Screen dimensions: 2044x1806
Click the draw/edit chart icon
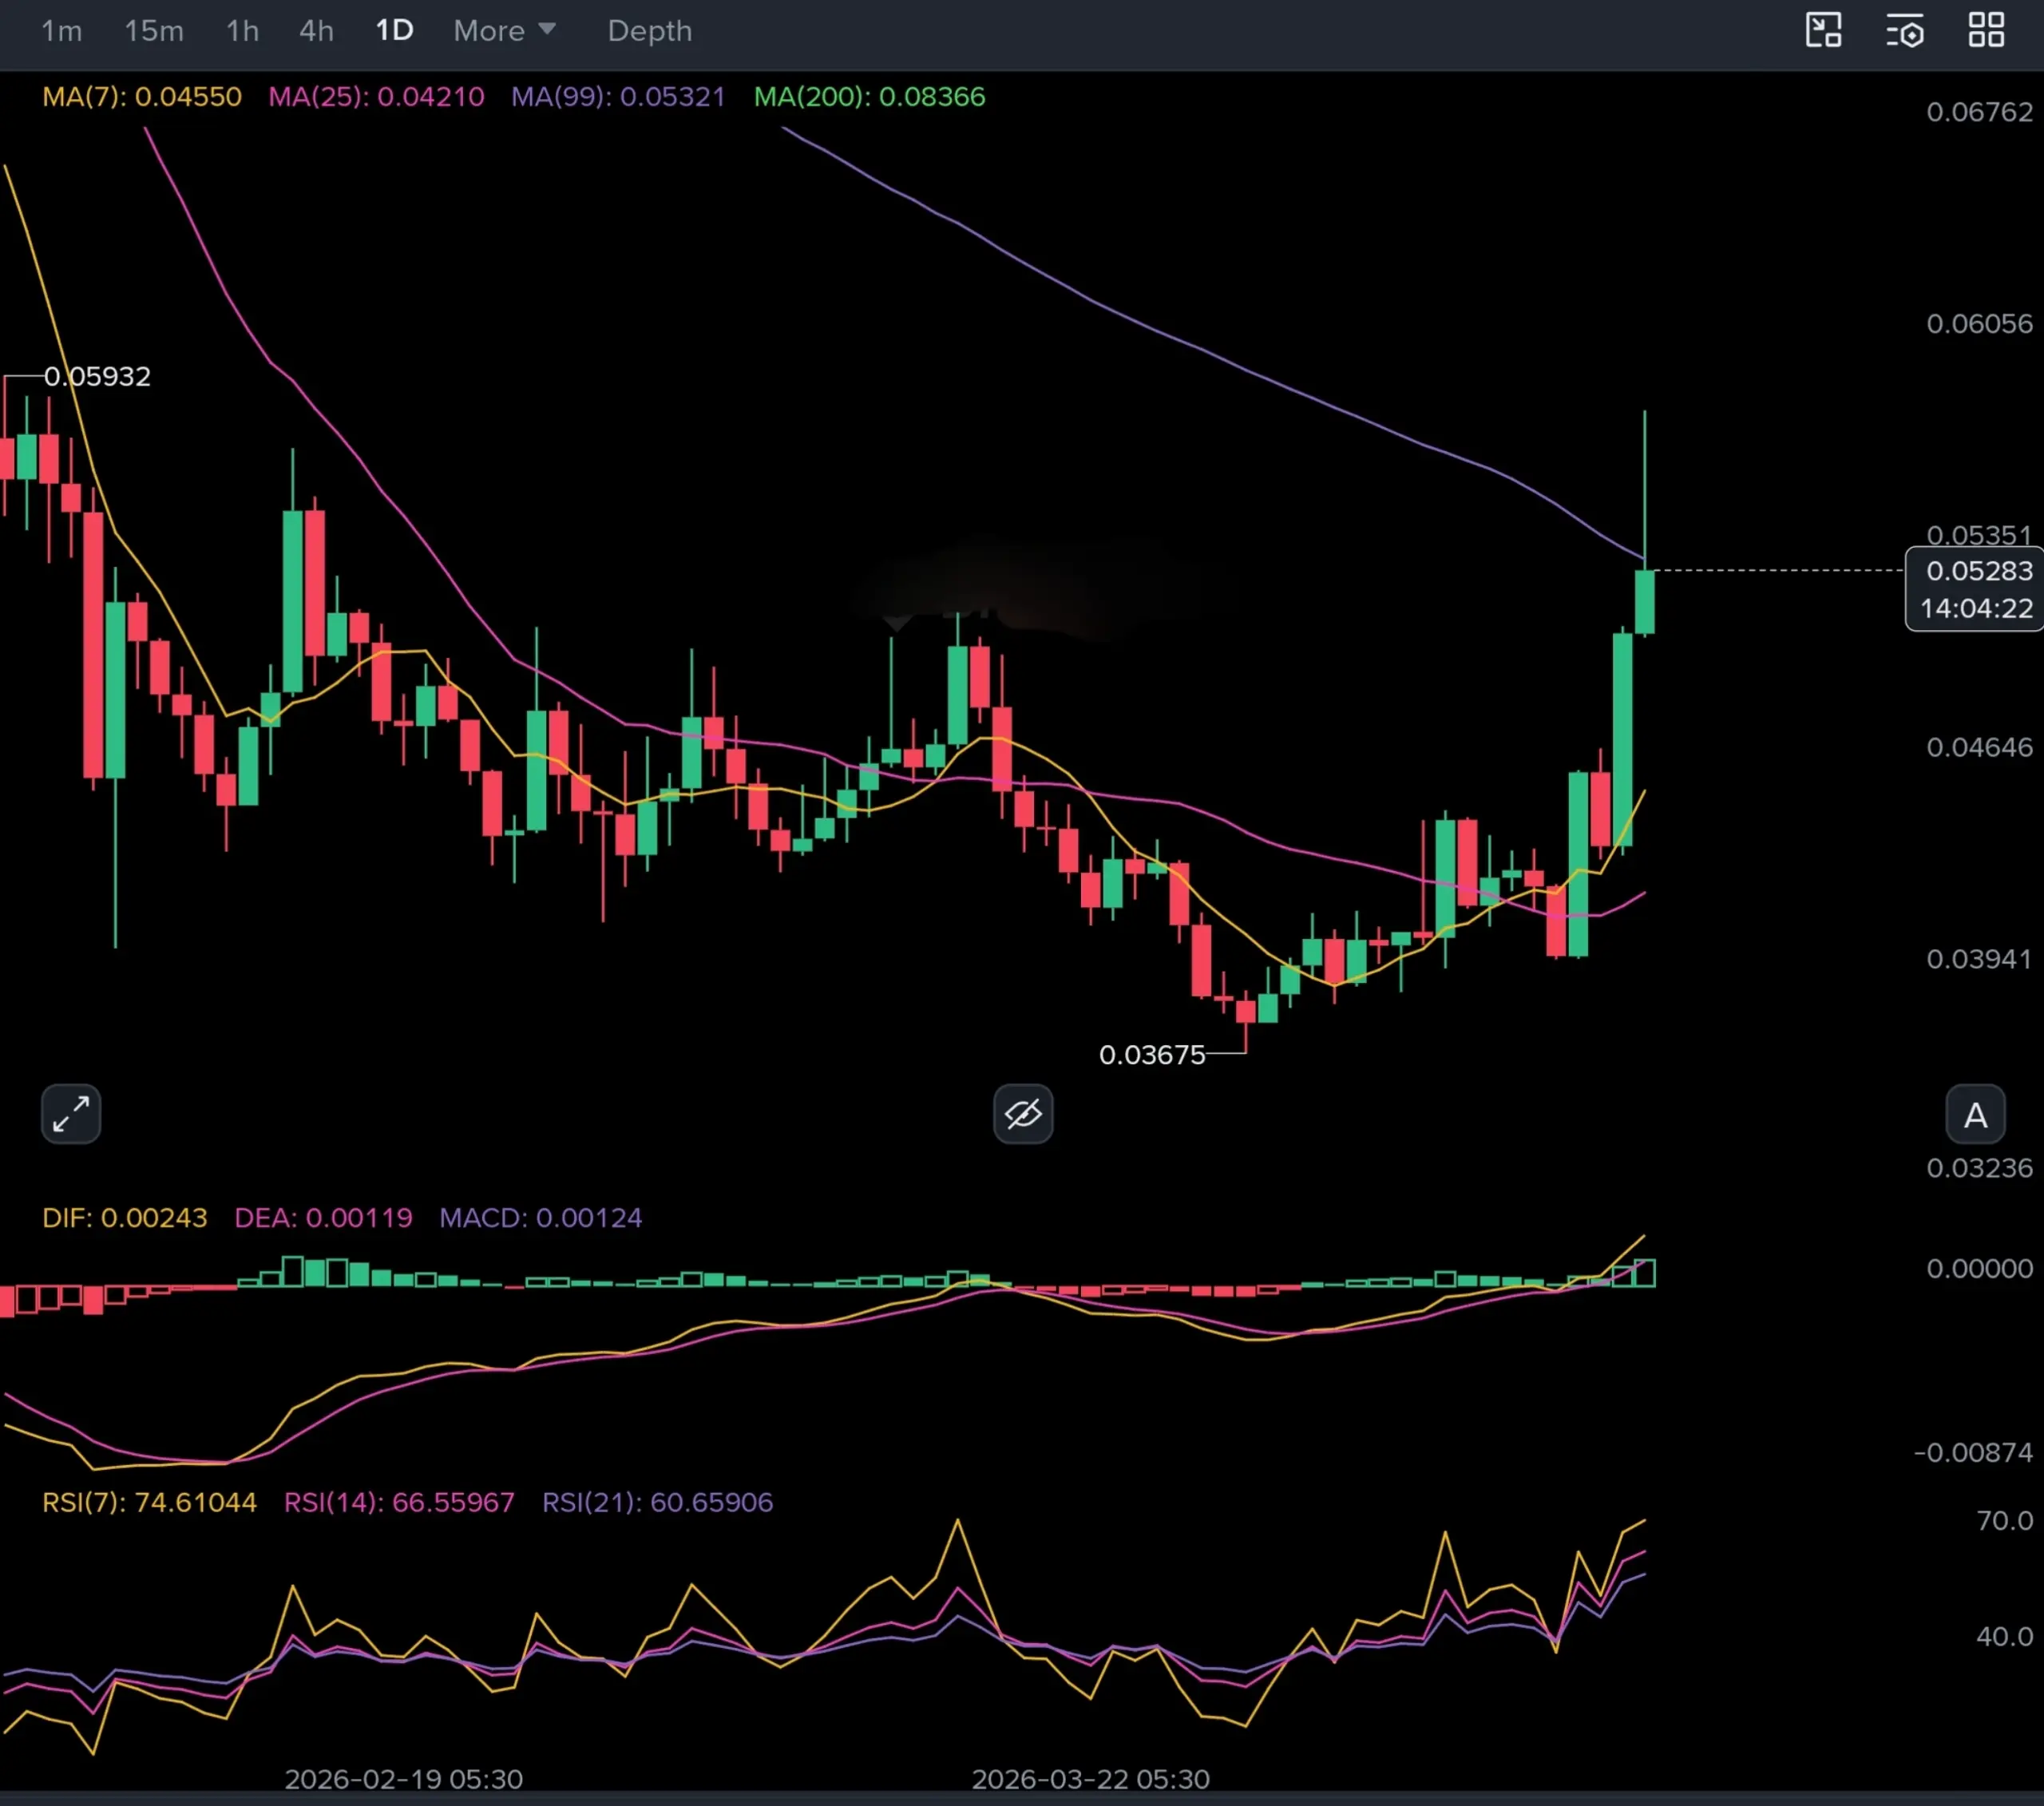tap(1823, 30)
